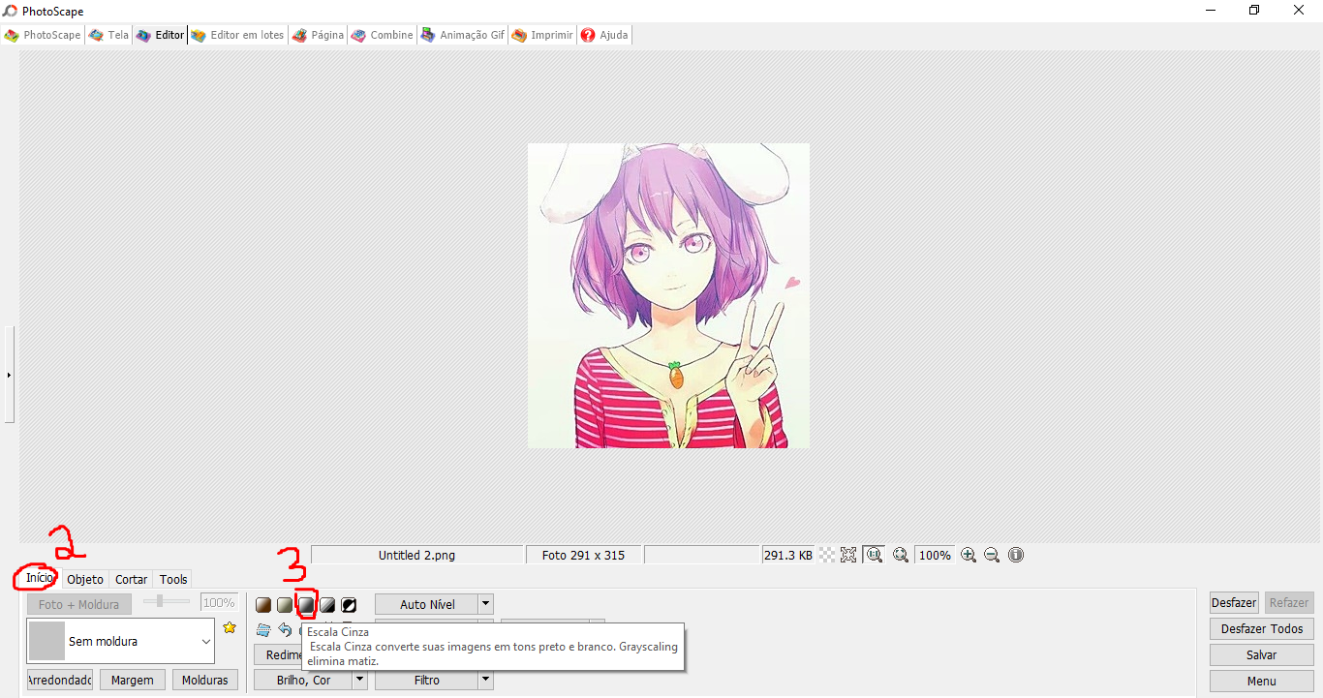Open the Sem moldura frame dropdown
This screenshot has height=698, width=1323.
coord(120,641)
